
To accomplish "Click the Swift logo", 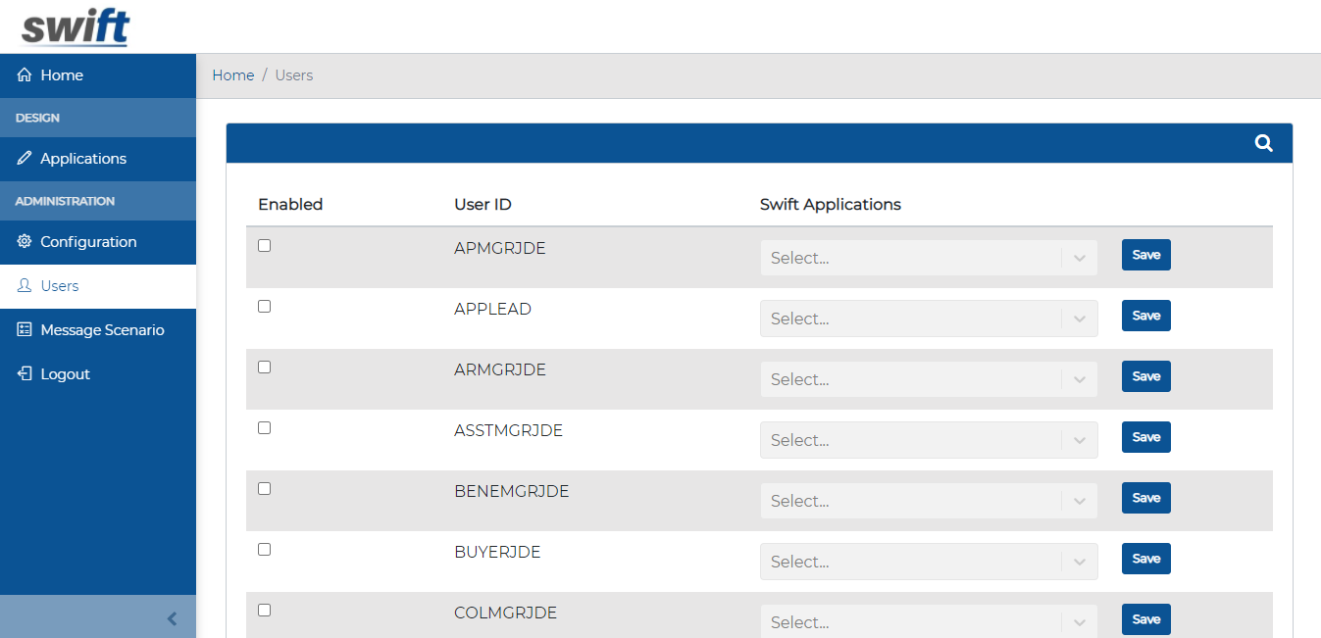I will (74, 25).
